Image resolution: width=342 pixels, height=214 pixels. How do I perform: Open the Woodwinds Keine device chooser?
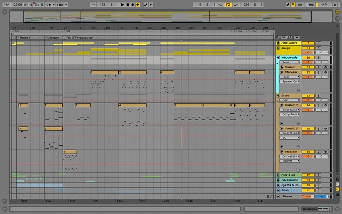(290, 62)
